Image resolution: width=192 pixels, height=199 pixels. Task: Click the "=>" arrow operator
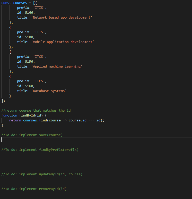65,120
